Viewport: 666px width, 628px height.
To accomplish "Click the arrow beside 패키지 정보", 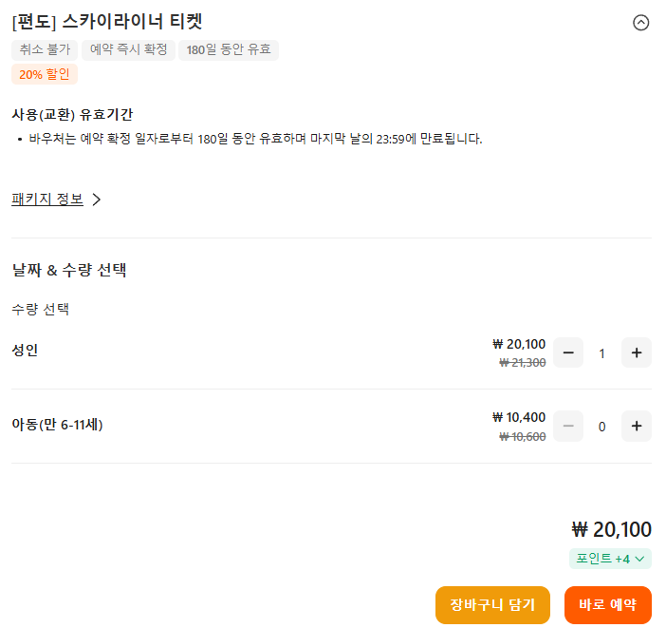I will click(97, 200).
